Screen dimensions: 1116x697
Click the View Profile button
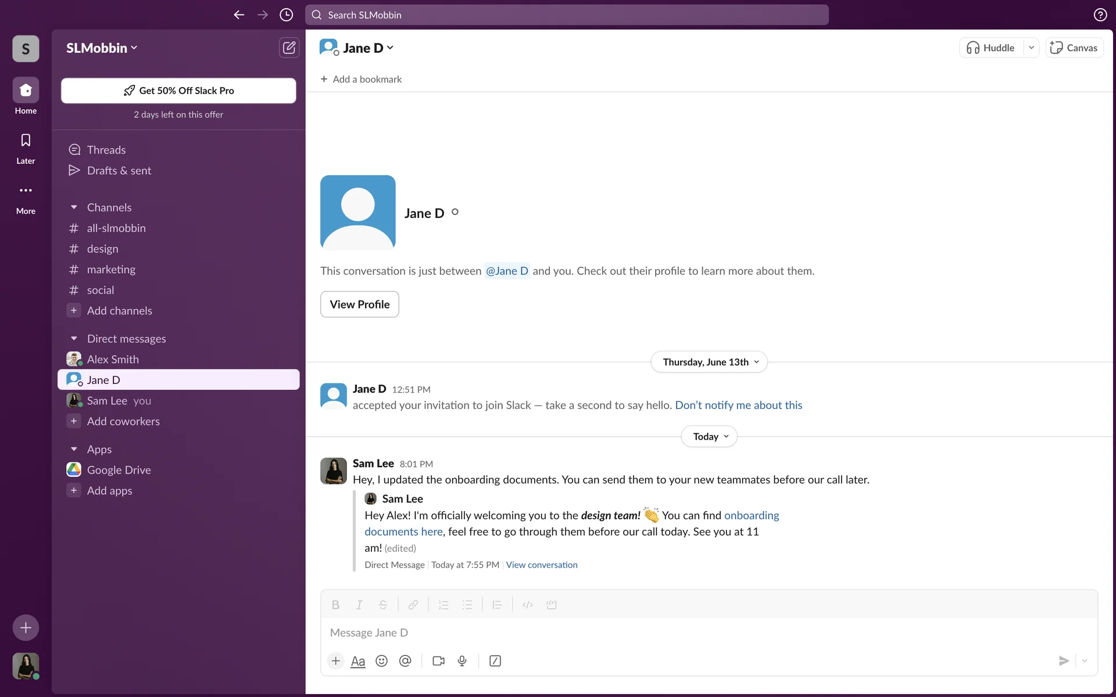coord(359,304)
